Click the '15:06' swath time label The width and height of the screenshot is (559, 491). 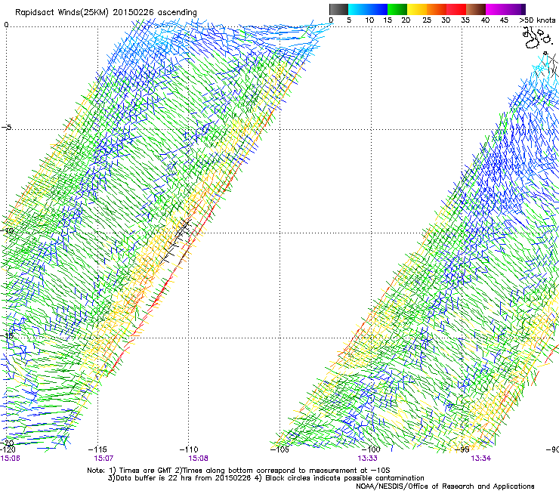tap(10, 459)
